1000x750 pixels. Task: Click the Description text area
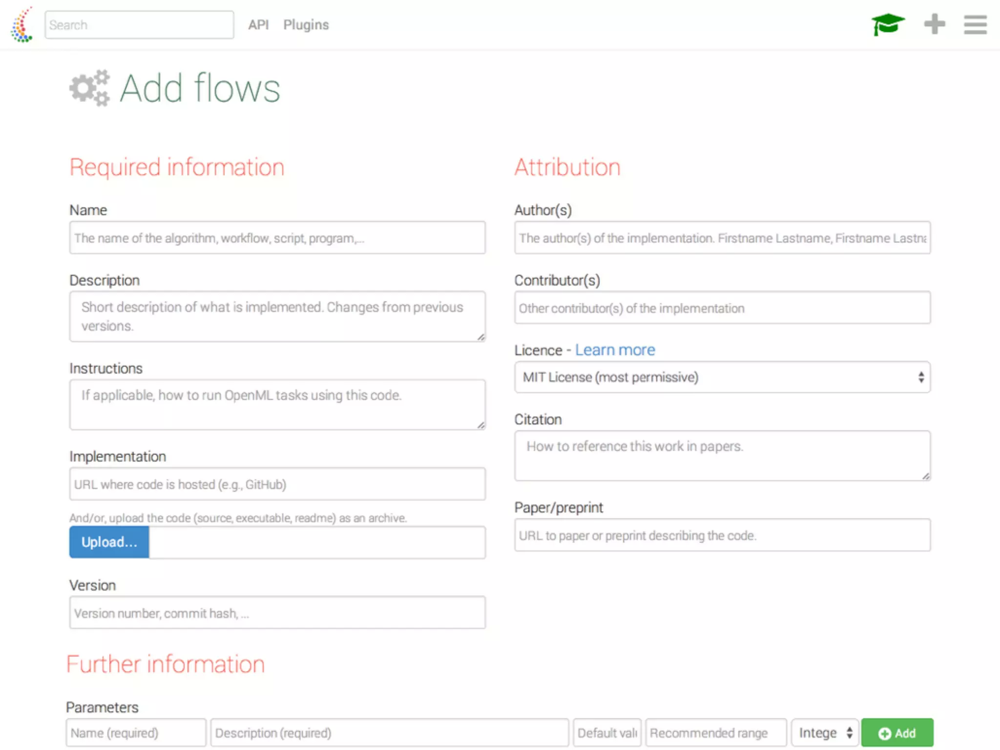click(x=277, y=316)
